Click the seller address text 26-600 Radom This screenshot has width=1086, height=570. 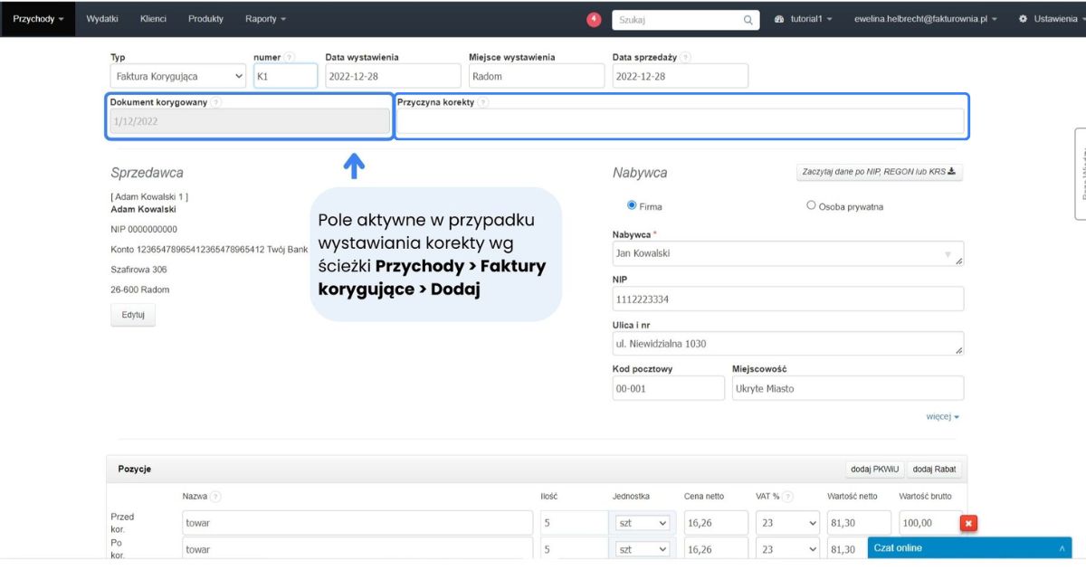click(x=140, y=290)
